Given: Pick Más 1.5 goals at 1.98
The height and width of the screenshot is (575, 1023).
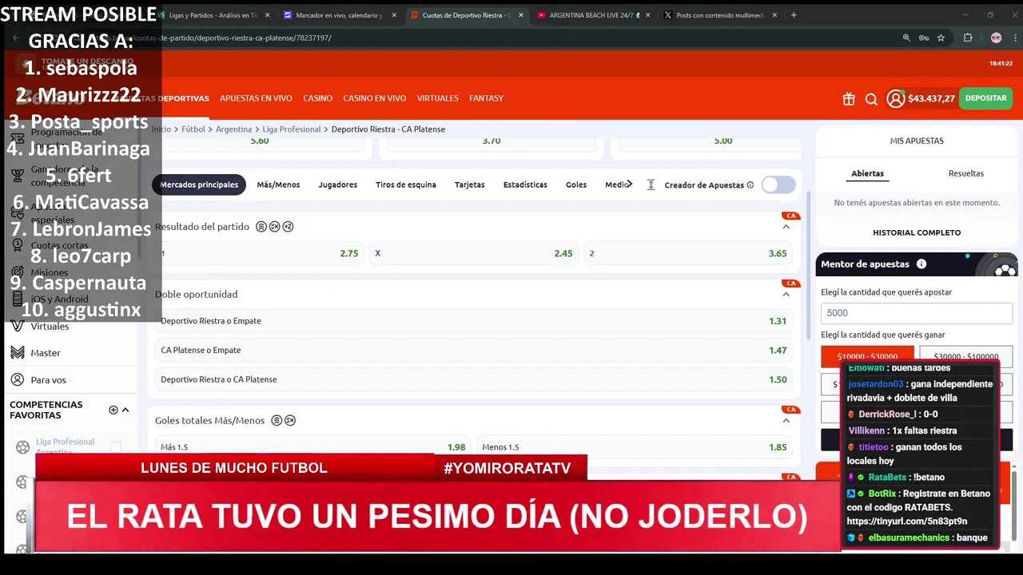Looking at the screenshot, I should coord(313,447).
